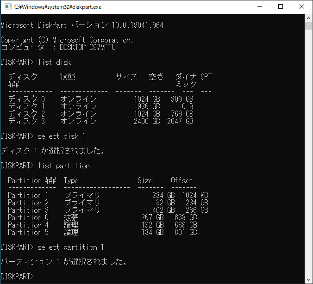313x284 pixels.
Task: Click the 'select disk 1' command
Action: 62,136
